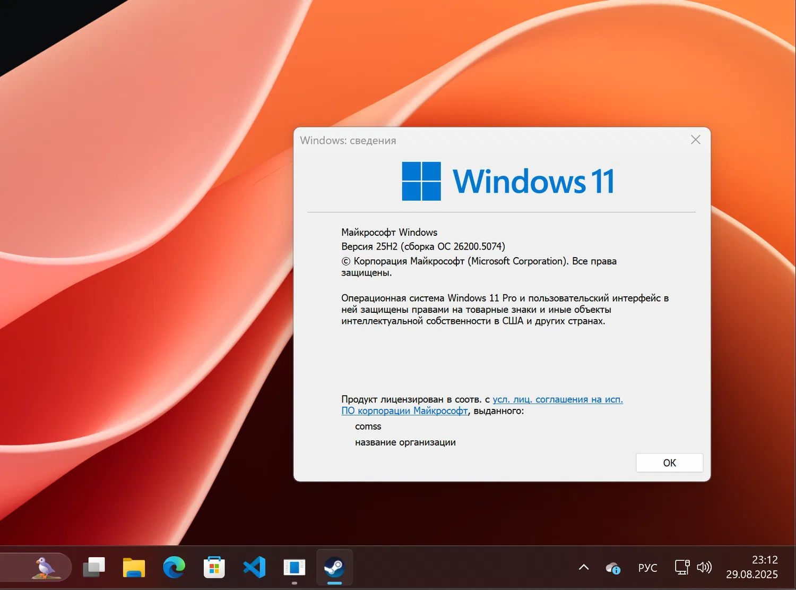
Task: Open the Microsoft license agreement link
Action: click(557, 399)
